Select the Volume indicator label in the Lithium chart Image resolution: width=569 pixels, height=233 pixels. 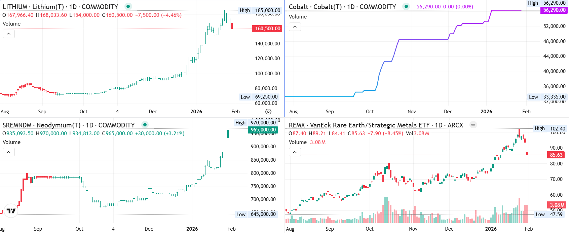click(x=12, y=24)
